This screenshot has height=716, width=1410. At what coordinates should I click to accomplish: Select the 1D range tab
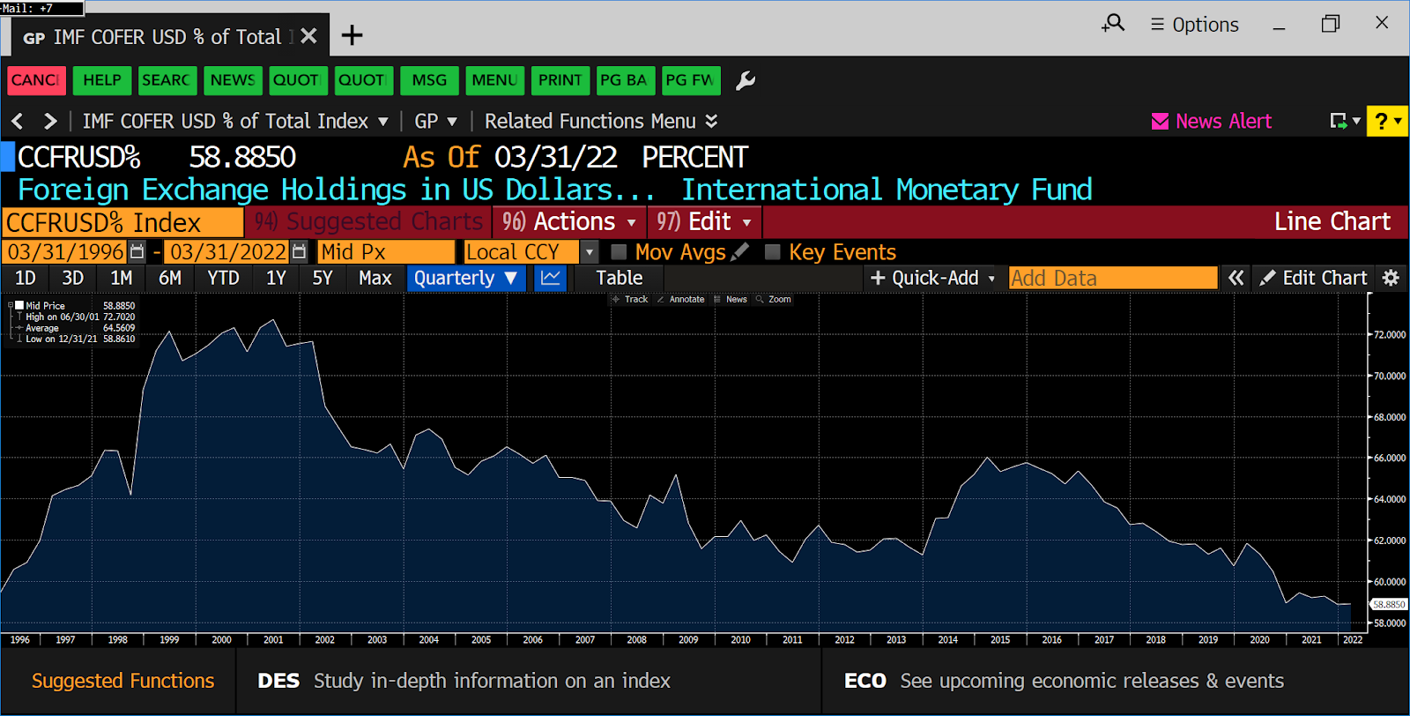pos(26,278)
